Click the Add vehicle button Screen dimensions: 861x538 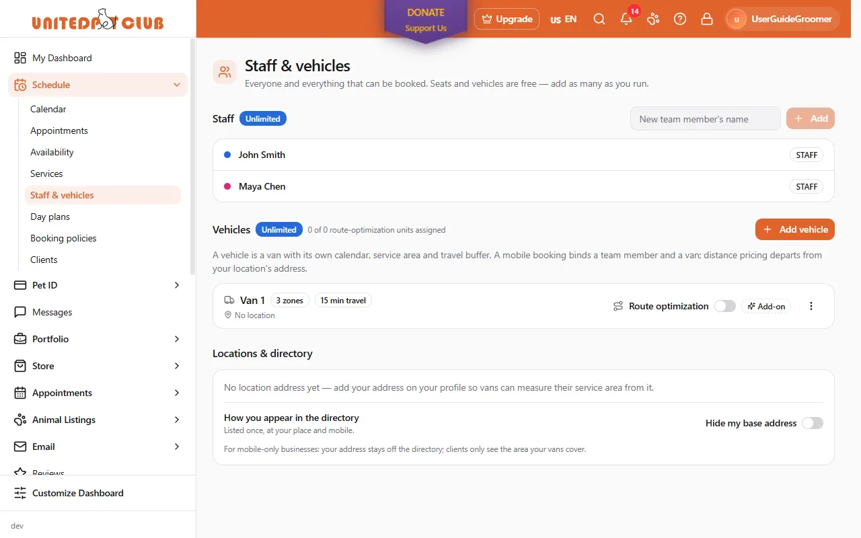pyautogui.click(x=795, y=229)
